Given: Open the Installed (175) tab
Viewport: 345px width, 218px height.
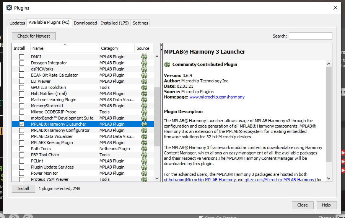Looking at the screenshot, I should point(115,23).
